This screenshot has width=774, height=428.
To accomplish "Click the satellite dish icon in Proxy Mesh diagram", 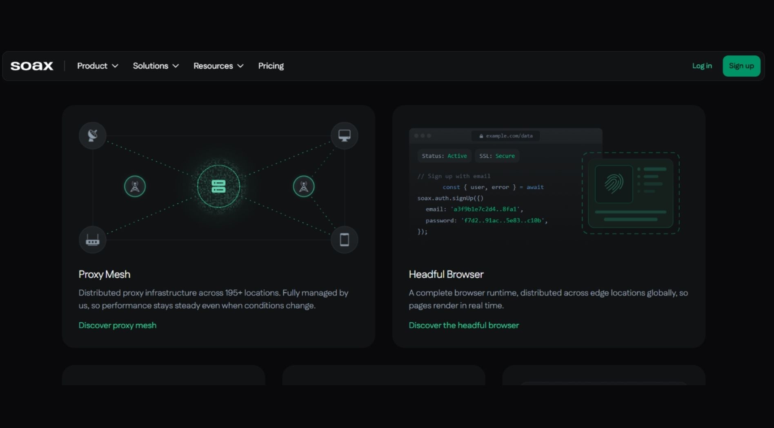I will pos(93,135).
